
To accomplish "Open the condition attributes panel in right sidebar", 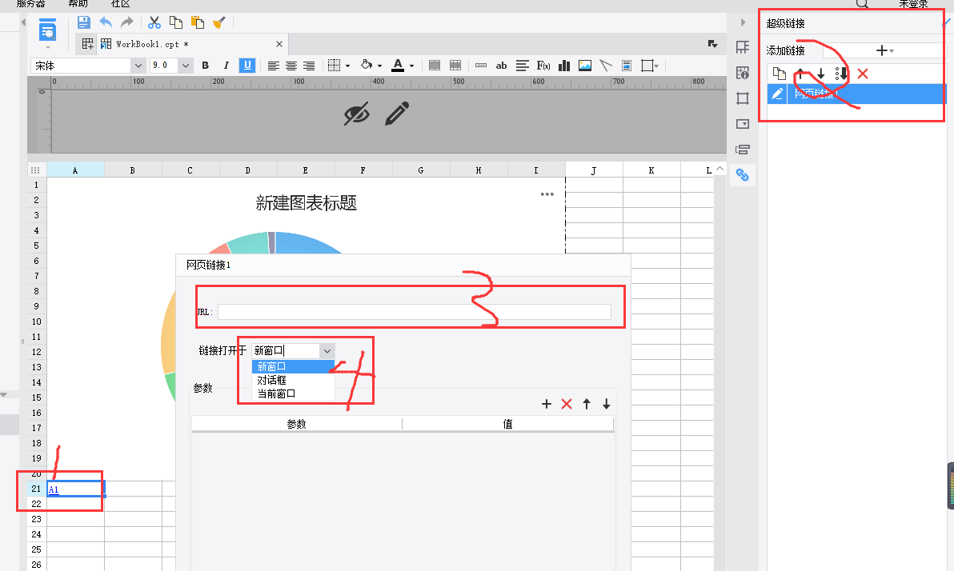I will pos(742,150).
